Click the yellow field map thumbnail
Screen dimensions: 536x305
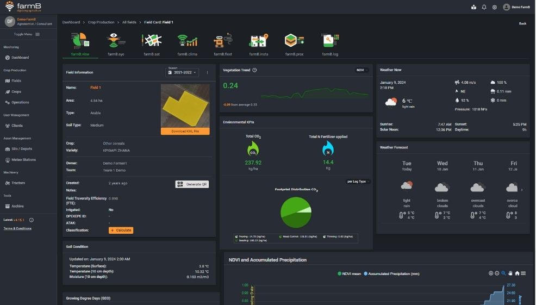tap(185, 107)
